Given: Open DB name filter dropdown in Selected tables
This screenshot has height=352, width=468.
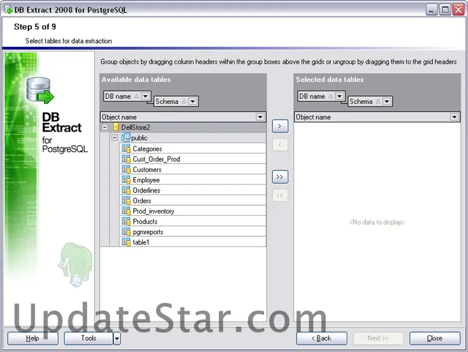Looking at the screenshot, I should (x=339, y=96).
